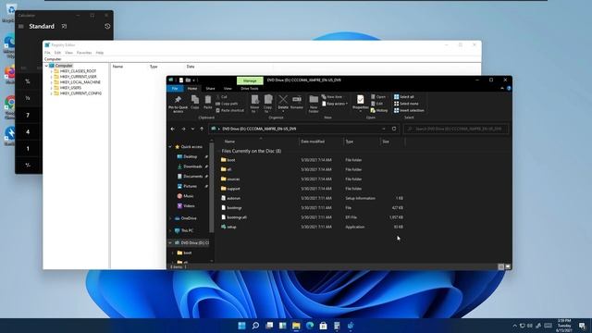The height and width of the screenshot is (333, 592).
Task: Click the Edit command in Open group
Action: click(x=376, y=104)
